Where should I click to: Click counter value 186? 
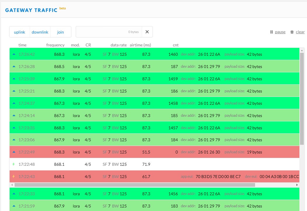click(174, 91)
